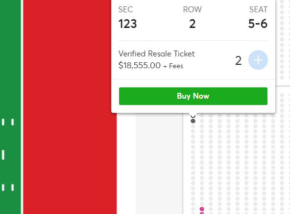Click the light grey aisle panel beside seats
Screen dimensions: 290x214
pyautogui.click(x=159, y=163)
